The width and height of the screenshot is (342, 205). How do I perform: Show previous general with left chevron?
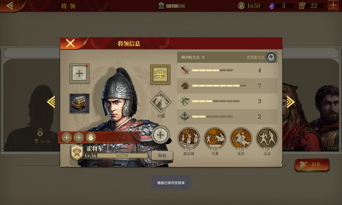[x=51, y=102]
